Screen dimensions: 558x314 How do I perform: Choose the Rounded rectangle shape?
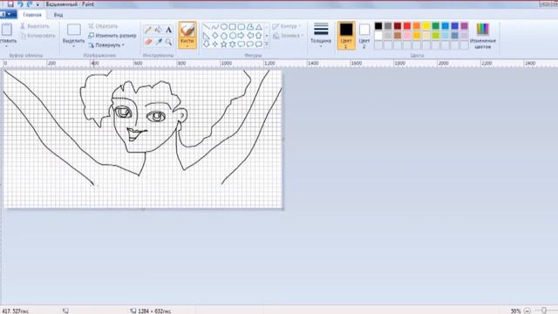(x=242, y=27)
